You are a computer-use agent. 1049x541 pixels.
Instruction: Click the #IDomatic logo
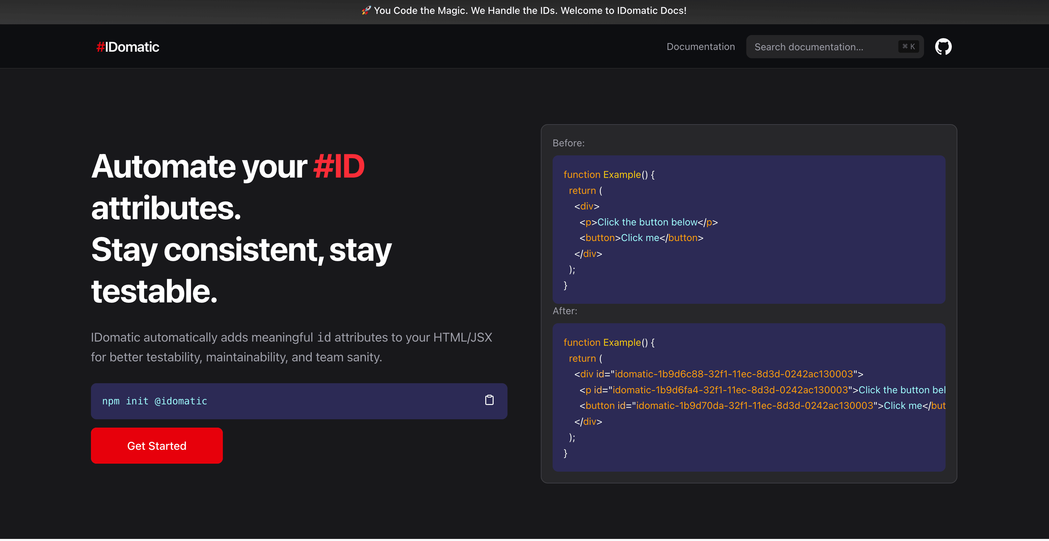point(127,47)
